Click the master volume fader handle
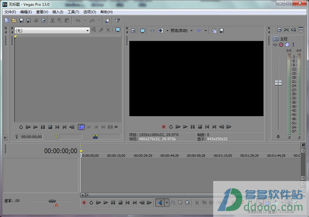Image resolution: width=309 pixels, height=217 pixels. pos(278,82)
